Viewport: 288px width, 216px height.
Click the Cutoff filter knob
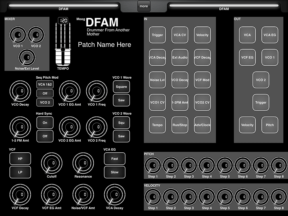click(52, 164)
